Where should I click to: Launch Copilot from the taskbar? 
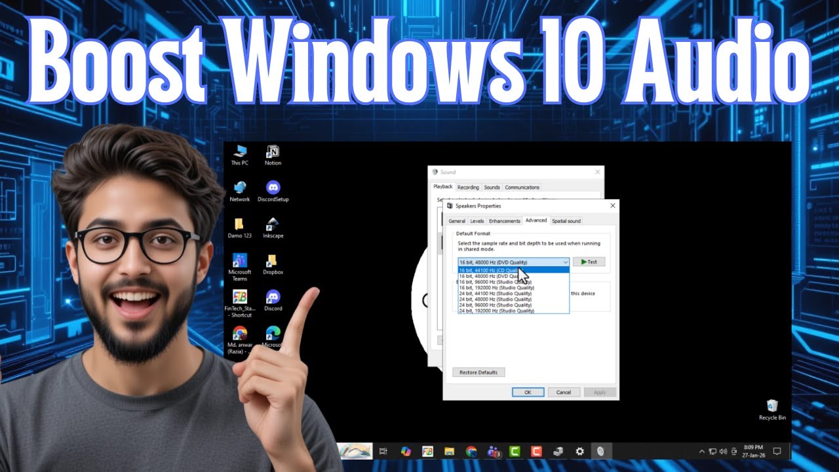[x=406, y=451]
